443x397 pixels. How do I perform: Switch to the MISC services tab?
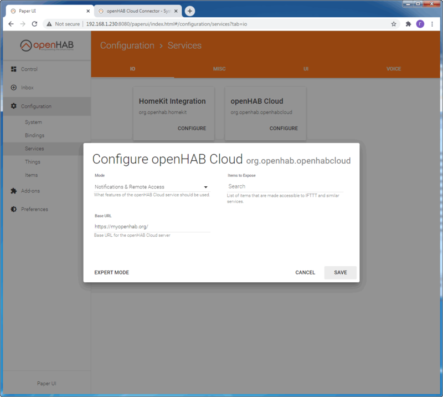point(219,69)
